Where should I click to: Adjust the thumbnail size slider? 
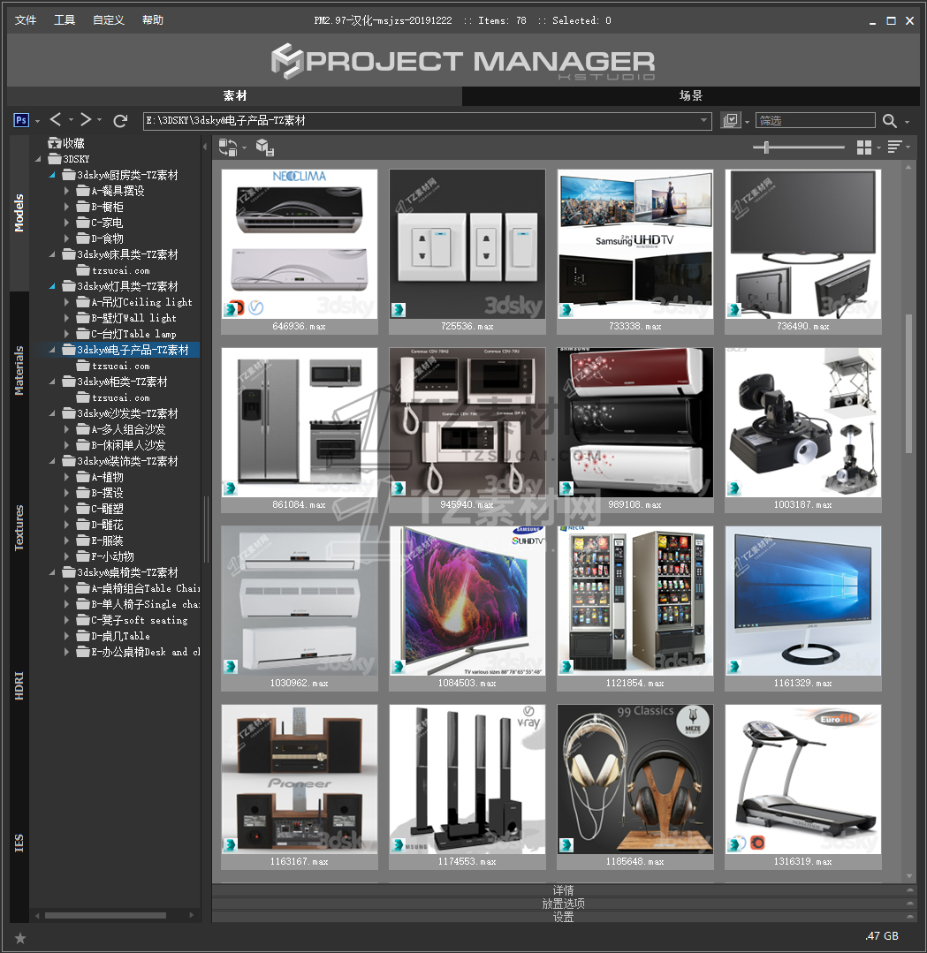coord(766,147)
